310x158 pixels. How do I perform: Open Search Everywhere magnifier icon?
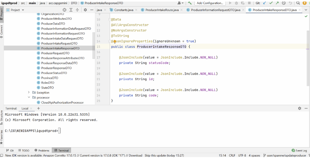click(x=298, y=3)
